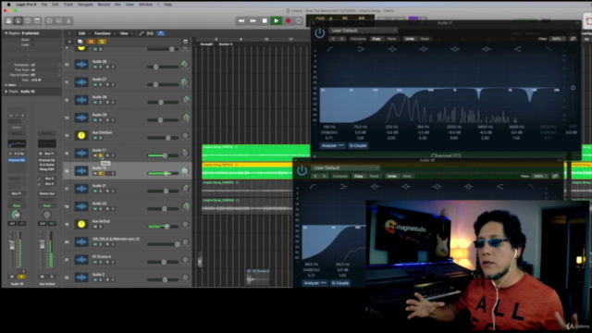The width and height of the screenshot is (592, 333).
Task: Expand the More section in inspector
Action: (6, 85)
